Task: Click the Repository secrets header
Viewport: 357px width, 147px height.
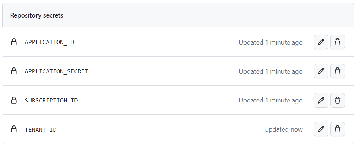Action: click(37, 15)
